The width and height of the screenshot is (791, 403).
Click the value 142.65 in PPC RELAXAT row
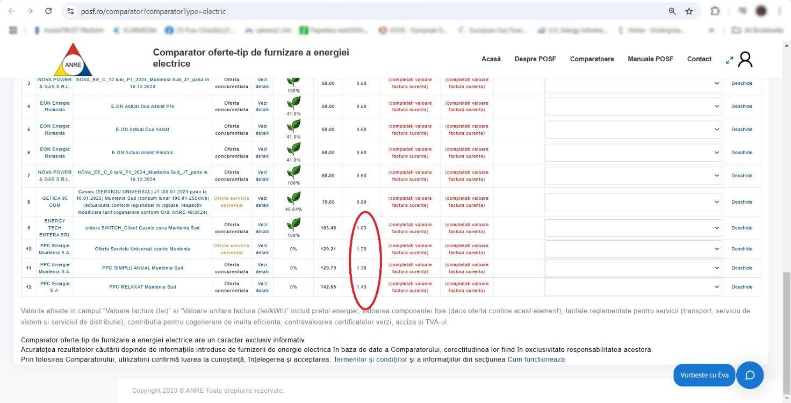pos(328,287)
